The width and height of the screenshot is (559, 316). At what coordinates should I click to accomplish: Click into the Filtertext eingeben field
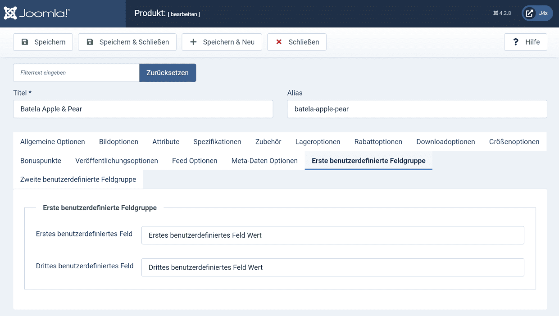(x=76, y=72)
